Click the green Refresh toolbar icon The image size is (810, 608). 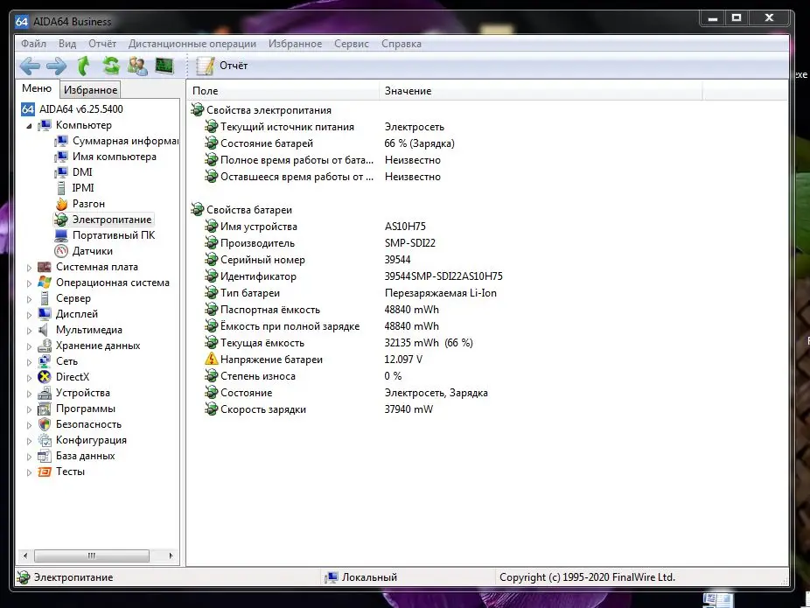click(x=111, y=66)
